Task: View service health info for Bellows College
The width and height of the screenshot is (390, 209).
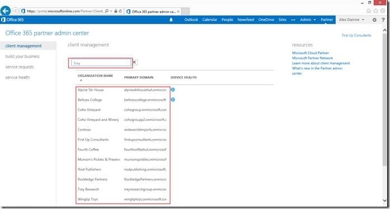Action: 173,100
